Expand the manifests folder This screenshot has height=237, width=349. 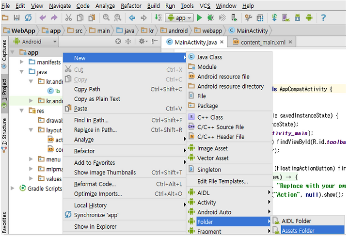(22, 62)
